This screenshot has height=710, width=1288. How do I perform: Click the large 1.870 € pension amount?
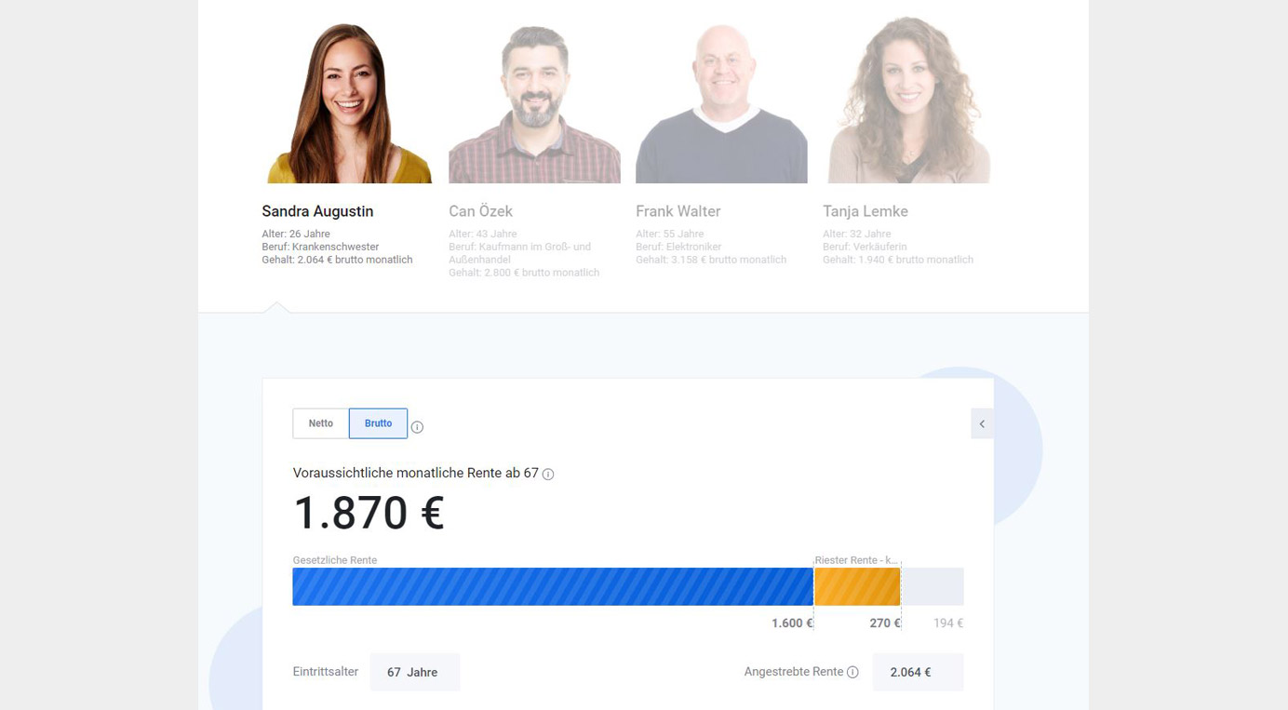[369, 514]
